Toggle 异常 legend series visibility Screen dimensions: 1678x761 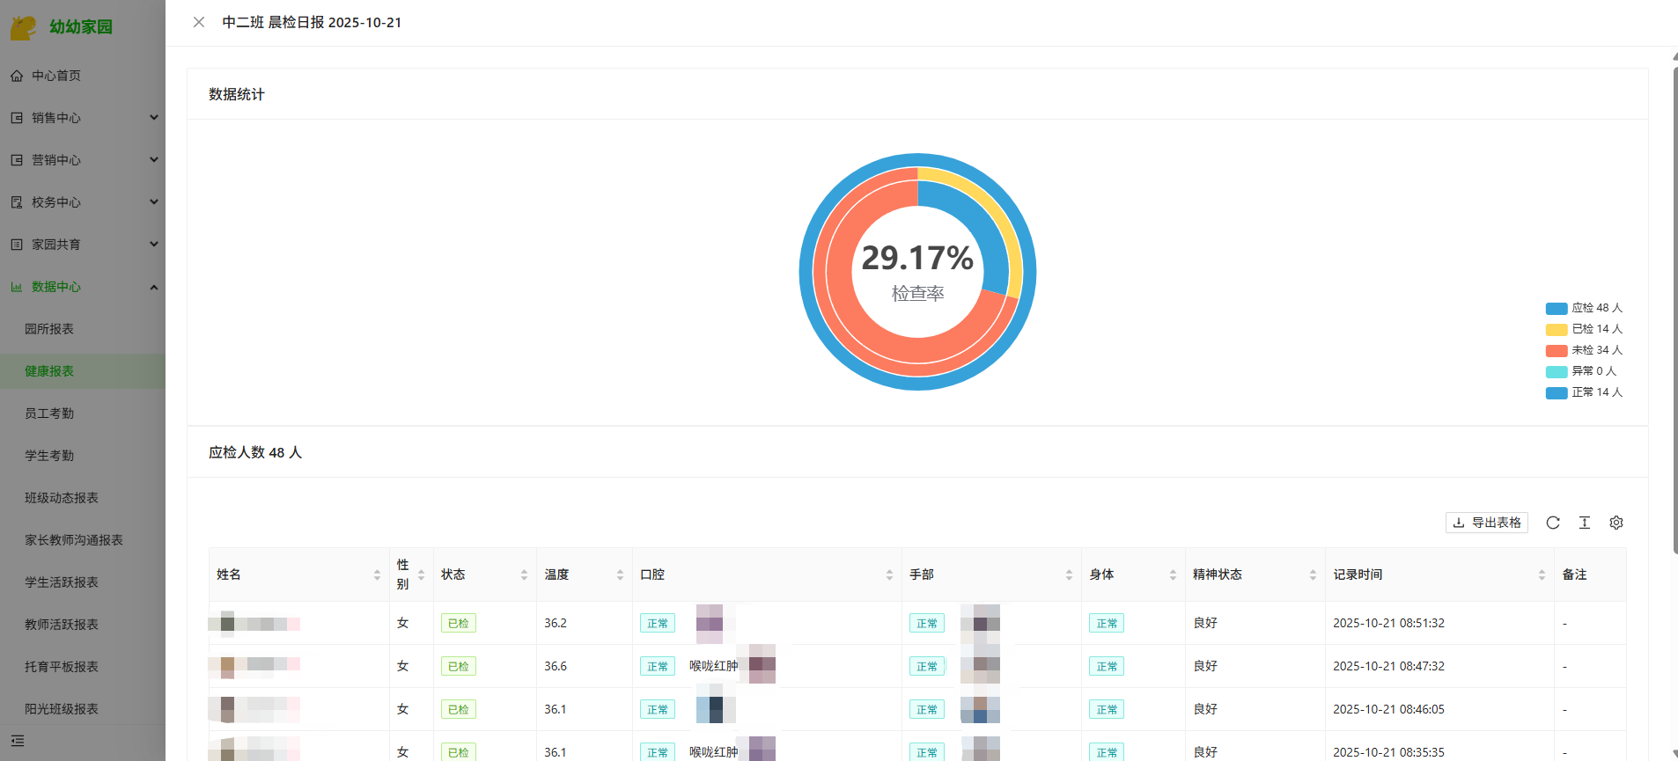[x=1582, y=371]
